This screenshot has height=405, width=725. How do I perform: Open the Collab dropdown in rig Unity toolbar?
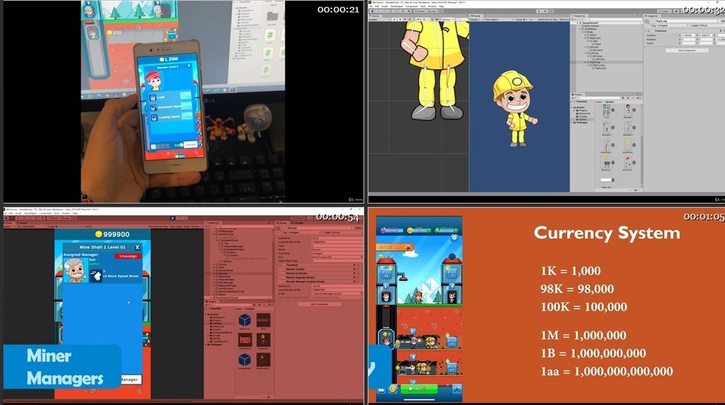[x=666, y=10]
